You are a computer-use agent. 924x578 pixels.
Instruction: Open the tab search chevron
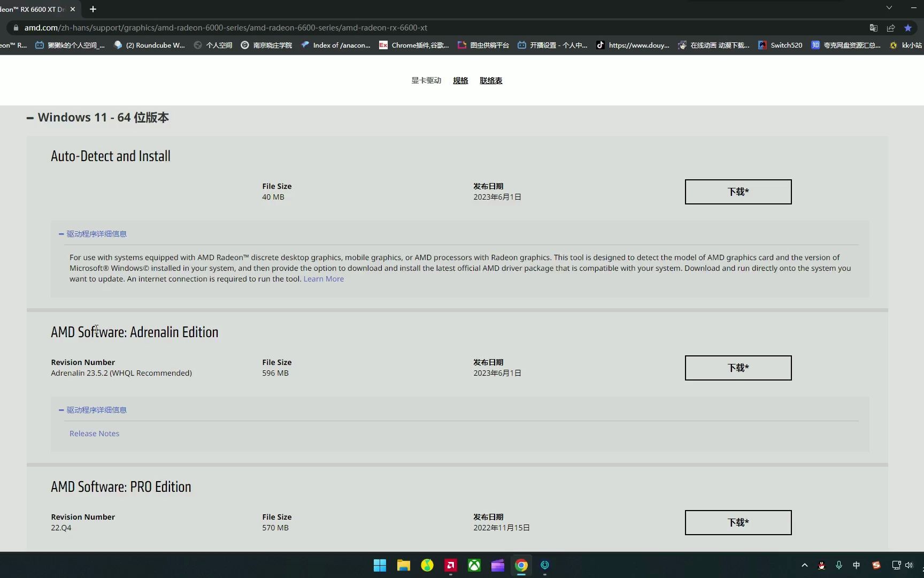(x=889, y=7)
